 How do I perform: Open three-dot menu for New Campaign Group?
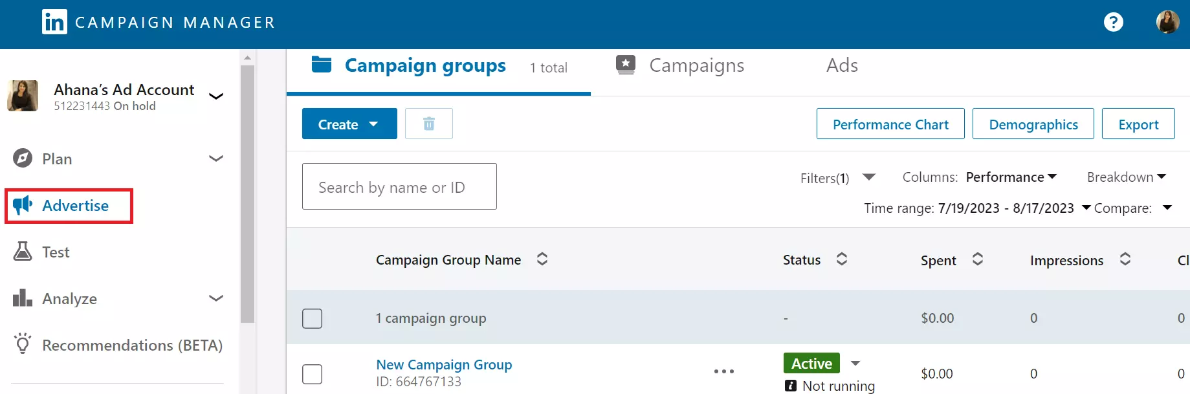[x=723, y=371]
